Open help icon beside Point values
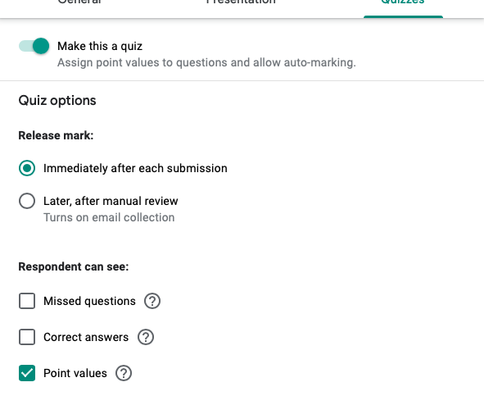484x405 pixels. [124, 373]
